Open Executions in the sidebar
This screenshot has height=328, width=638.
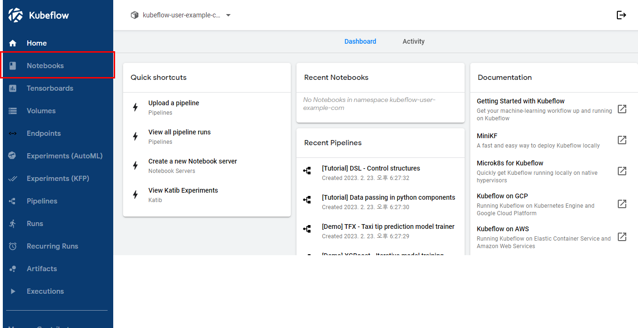click(58, 291)
